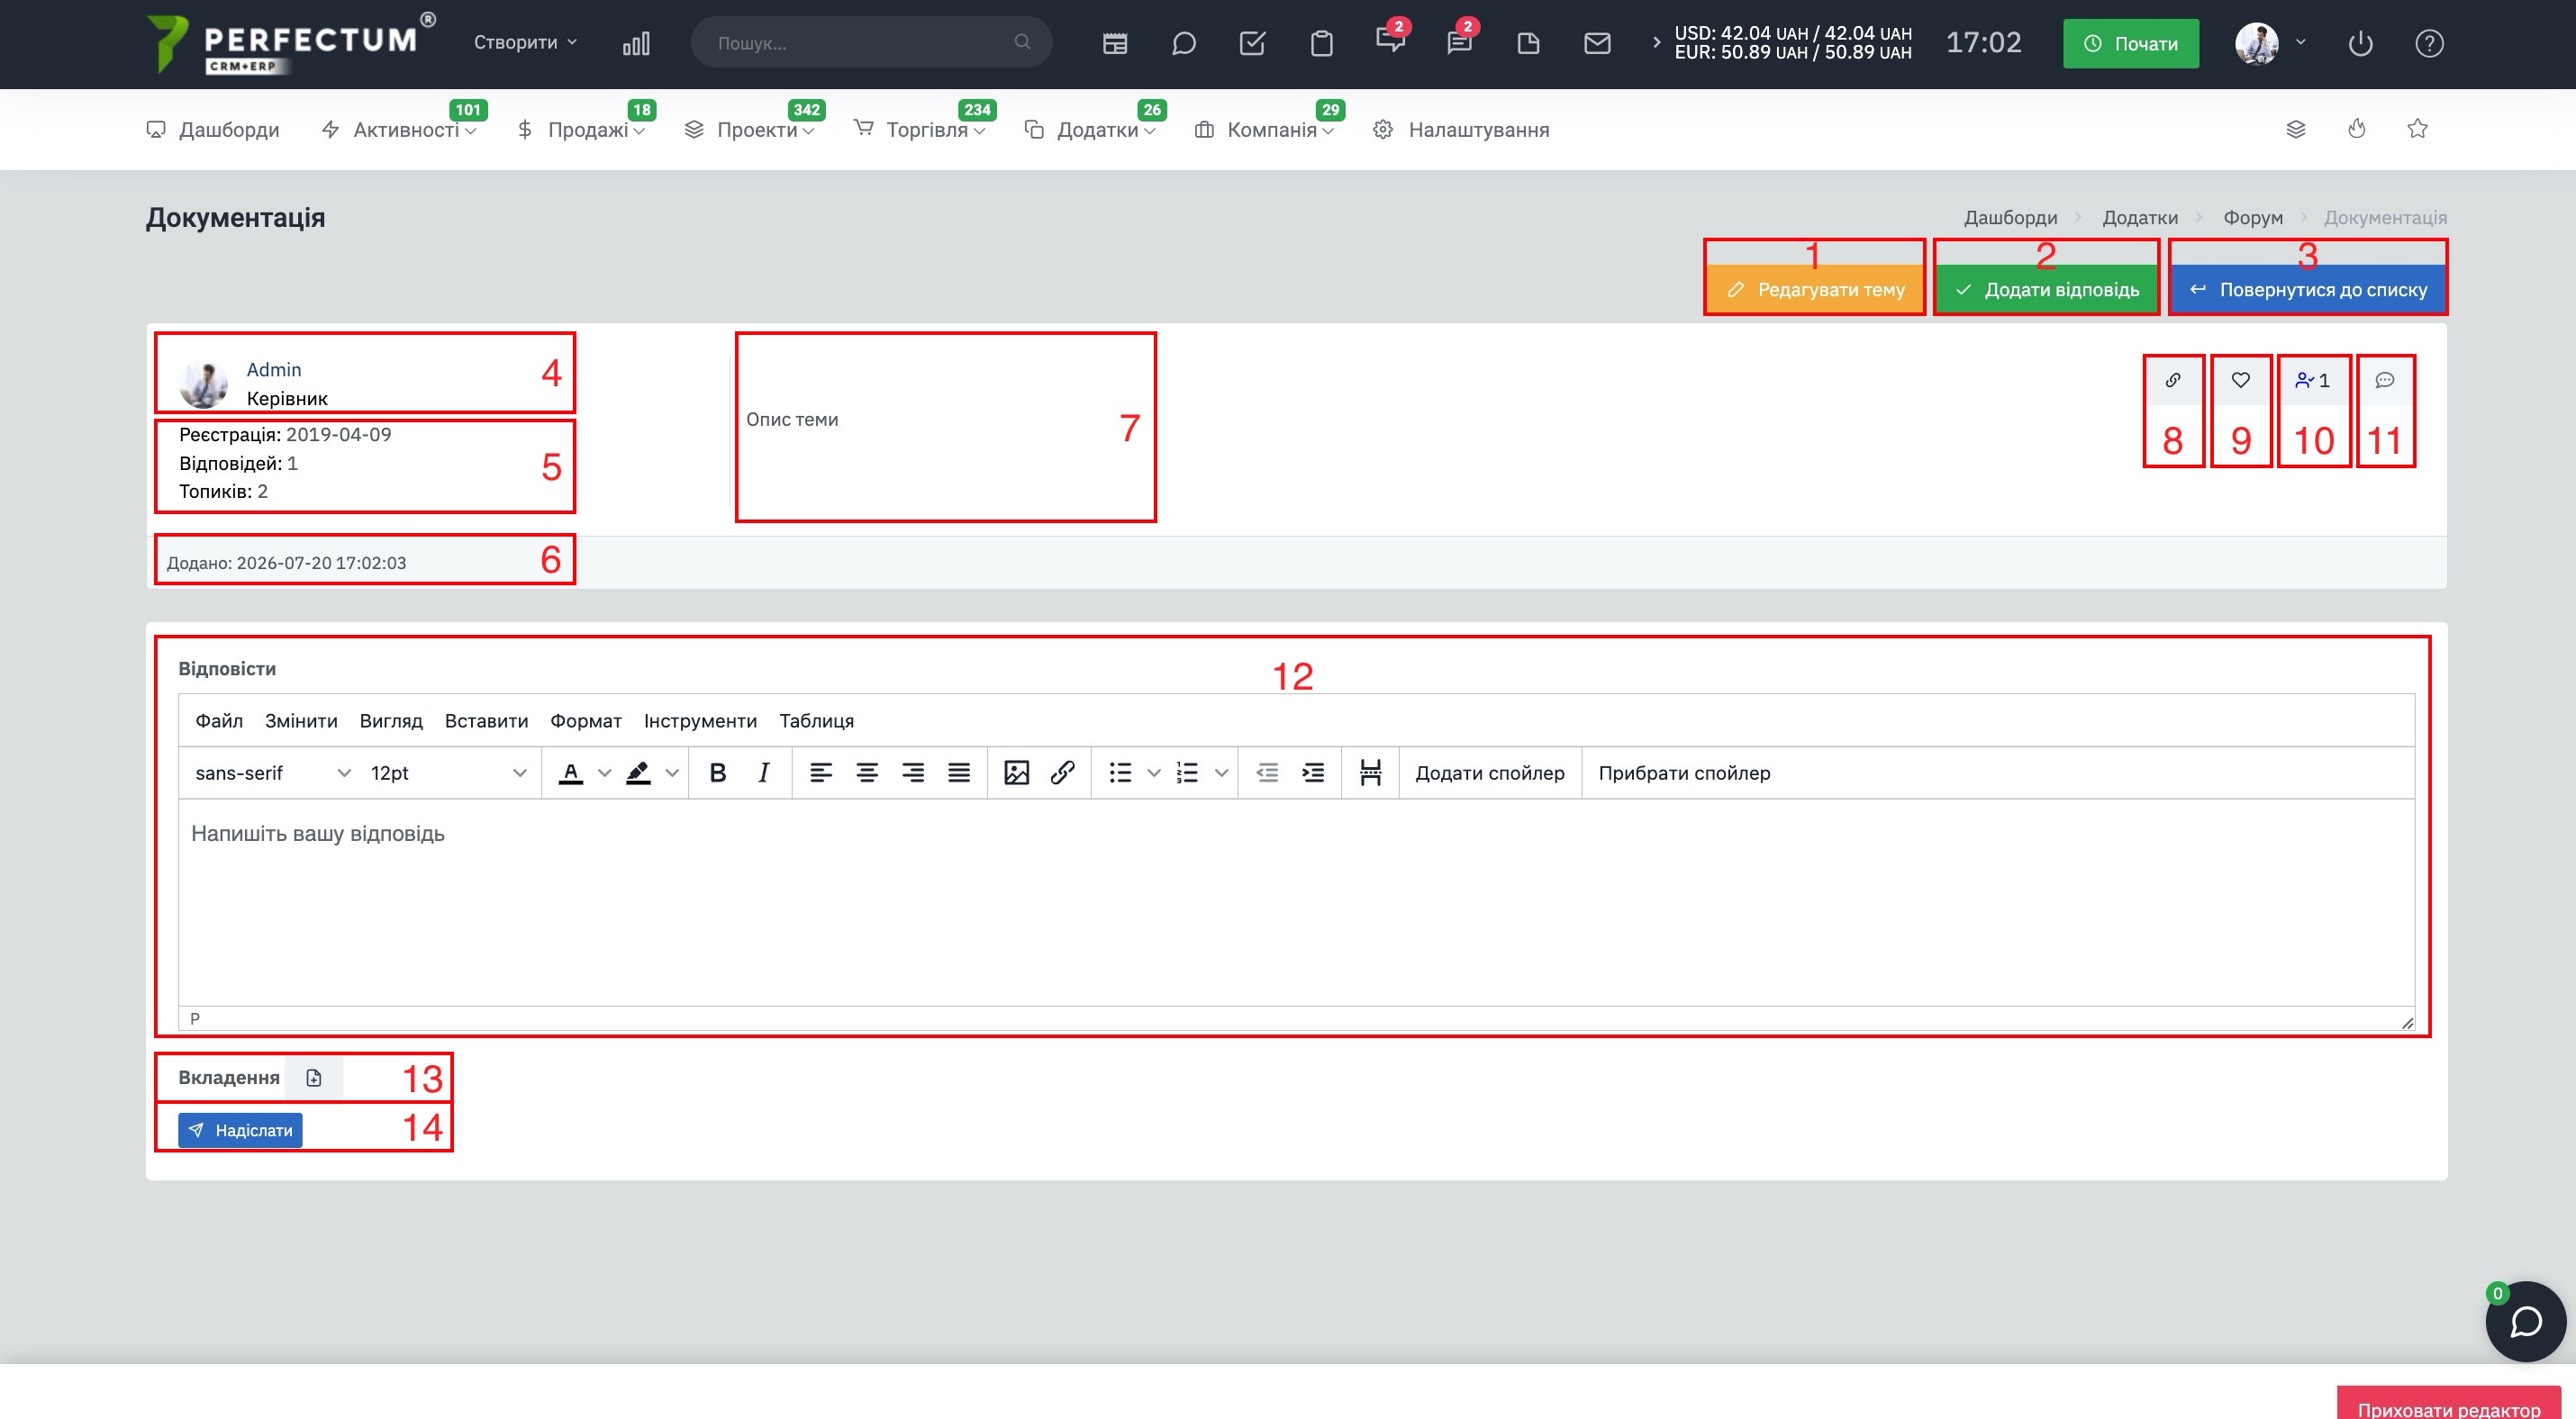Viewport: 2576px width, 1419px height.
Task: Click the insert link icon in editor
Action: pos(1062,773)
